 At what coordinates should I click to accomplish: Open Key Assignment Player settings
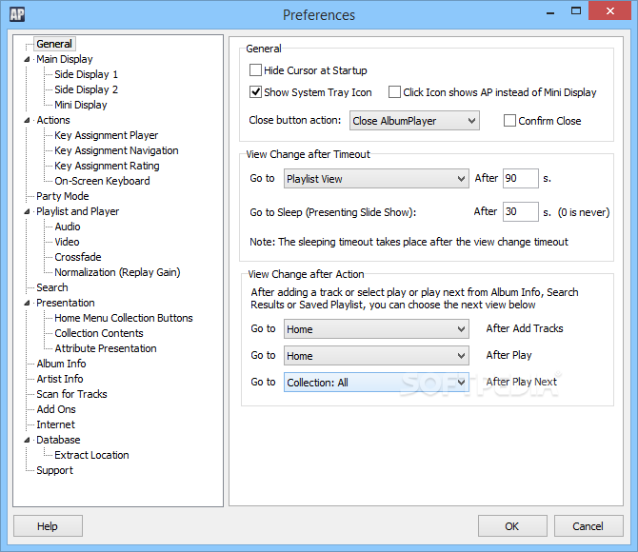coord(107,135)
